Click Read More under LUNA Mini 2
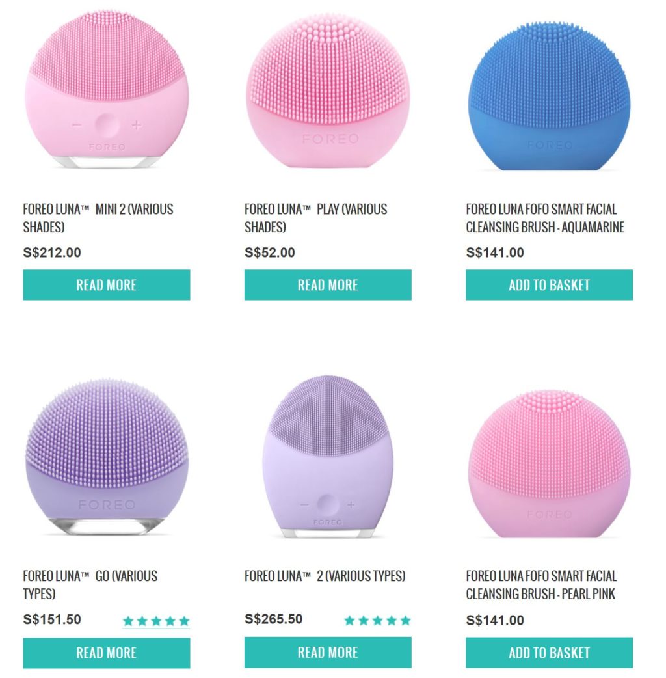Screen dimensions: 666x678 click(x=106, y=285)
